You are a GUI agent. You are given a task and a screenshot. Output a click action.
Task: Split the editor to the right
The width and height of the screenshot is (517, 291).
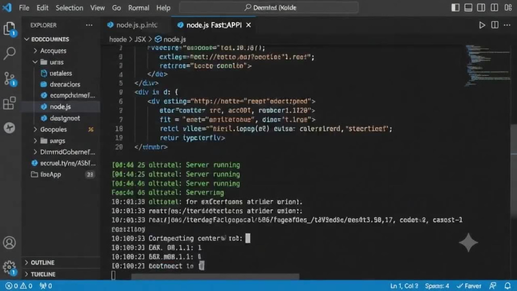point(495,25)
